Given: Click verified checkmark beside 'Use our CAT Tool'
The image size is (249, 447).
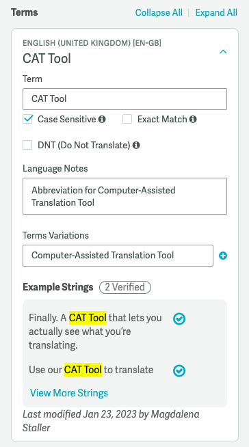Looking at the screenshot, I should click(x=179, y=370).
